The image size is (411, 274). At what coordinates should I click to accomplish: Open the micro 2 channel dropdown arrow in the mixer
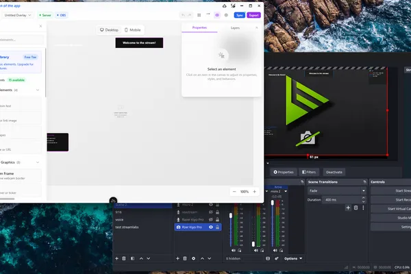click(286, 191)
